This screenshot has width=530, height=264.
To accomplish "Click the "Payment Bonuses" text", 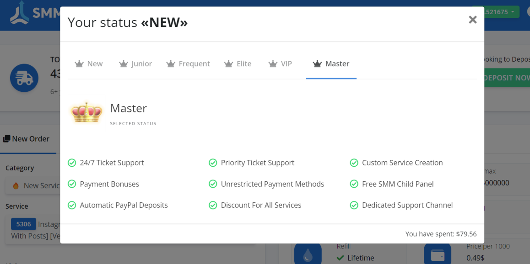I will click(x=109, y=184).
